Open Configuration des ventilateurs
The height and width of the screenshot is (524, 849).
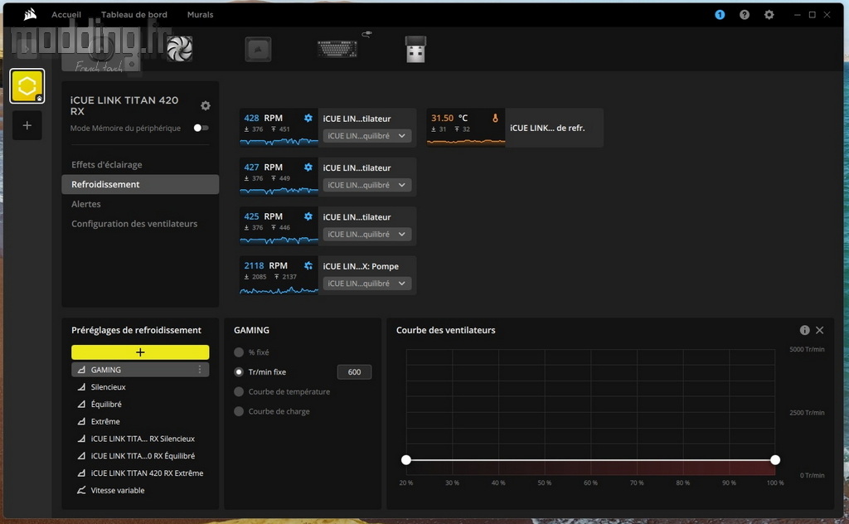134,224
